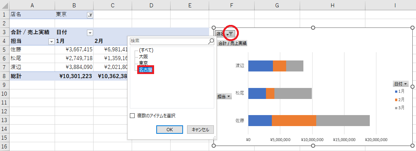The image size is (416, 151).
Task: Open the 日付 column dropdown in pivot table
Action: pyautogui.click(x=90, y=33)
